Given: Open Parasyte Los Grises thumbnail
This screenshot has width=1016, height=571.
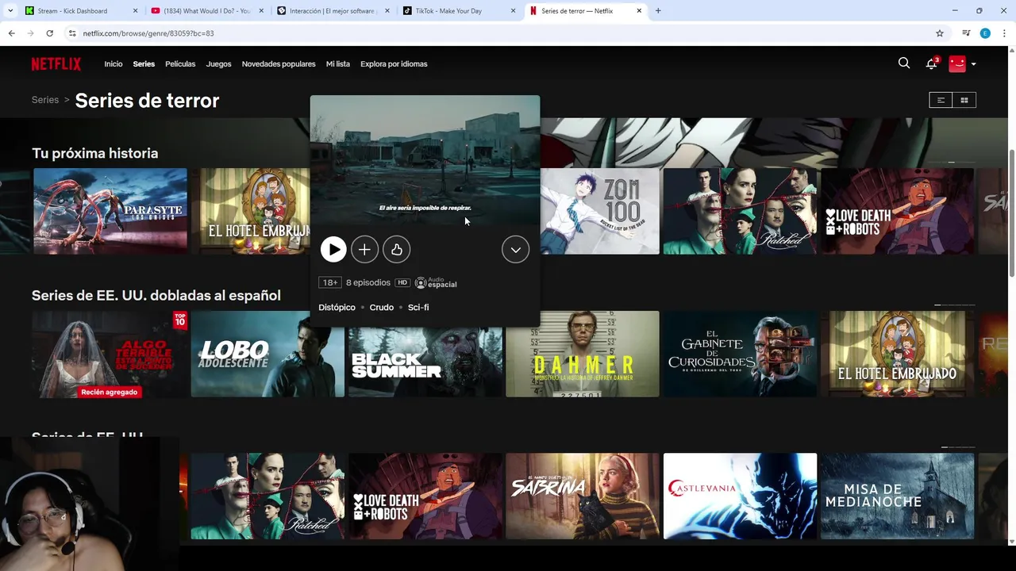Looking at the screenshot, I should point(110,211).
